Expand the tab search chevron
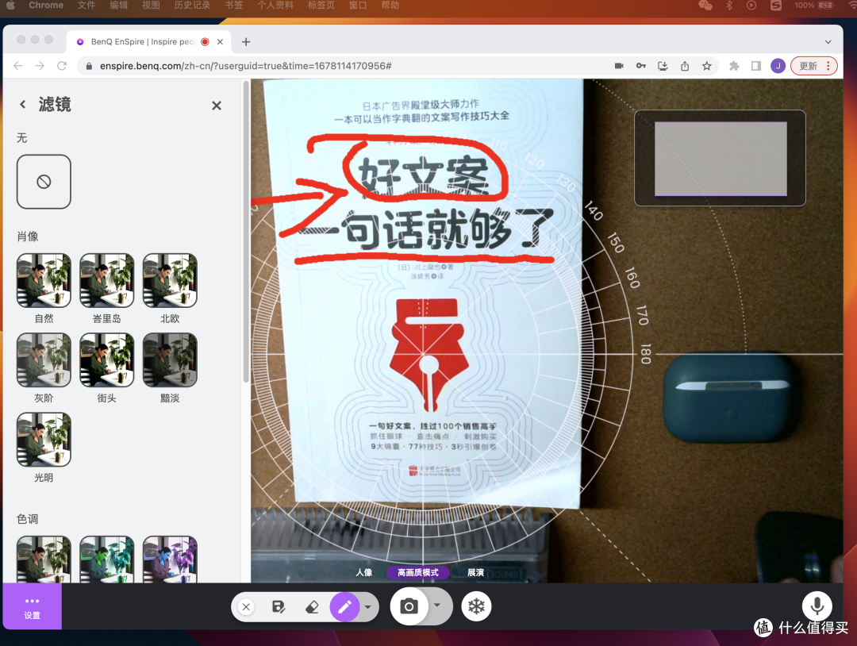 [828, 42]
